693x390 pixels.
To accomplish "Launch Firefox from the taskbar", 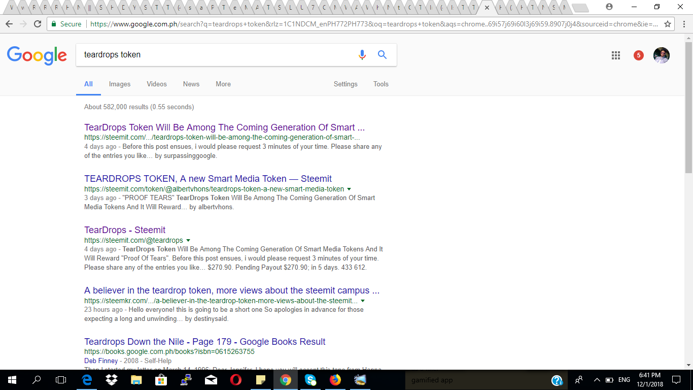I will pos(335,380).
